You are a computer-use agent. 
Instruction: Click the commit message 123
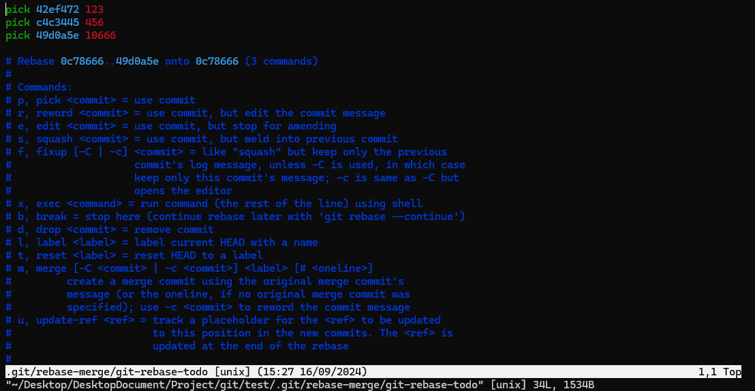point(94,10)
